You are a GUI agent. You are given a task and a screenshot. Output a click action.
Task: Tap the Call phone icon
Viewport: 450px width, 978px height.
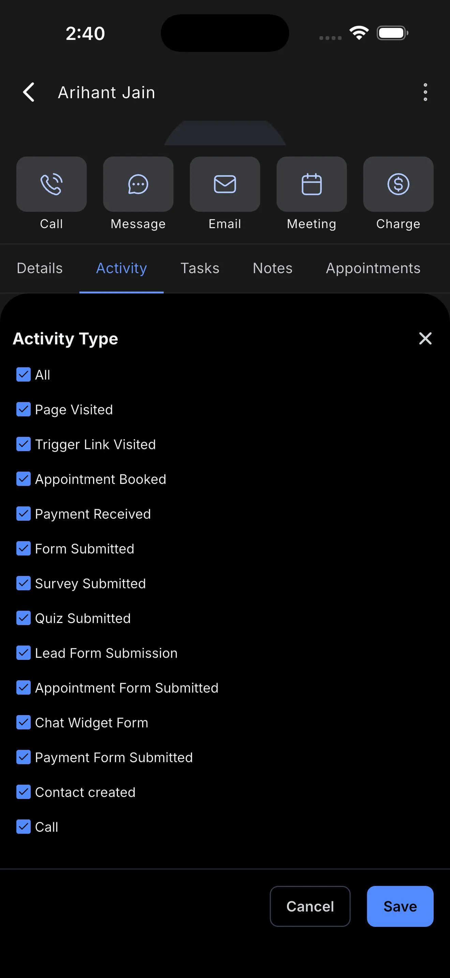click(x=51, y=184)
